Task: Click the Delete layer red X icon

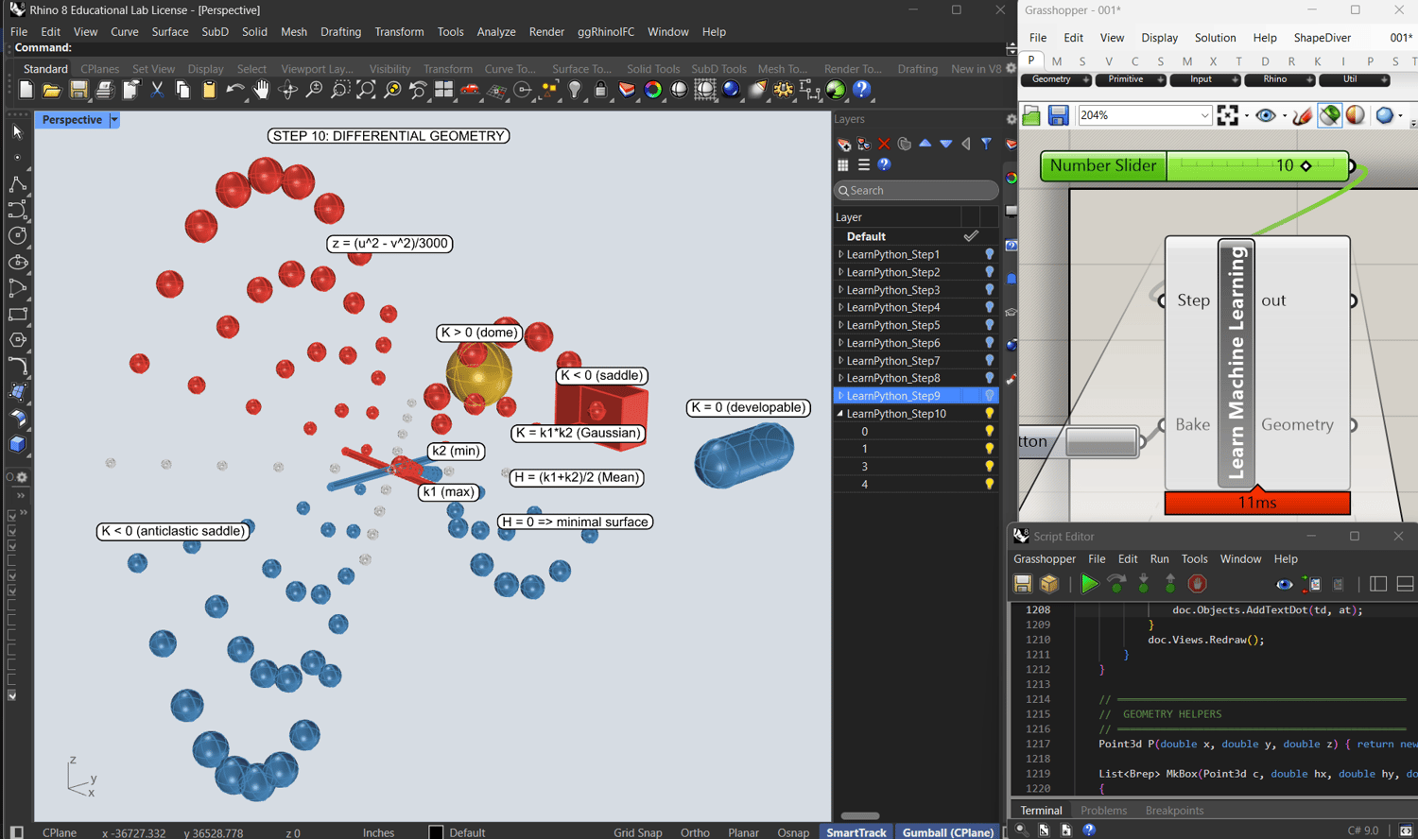Action: coord(884,144)
